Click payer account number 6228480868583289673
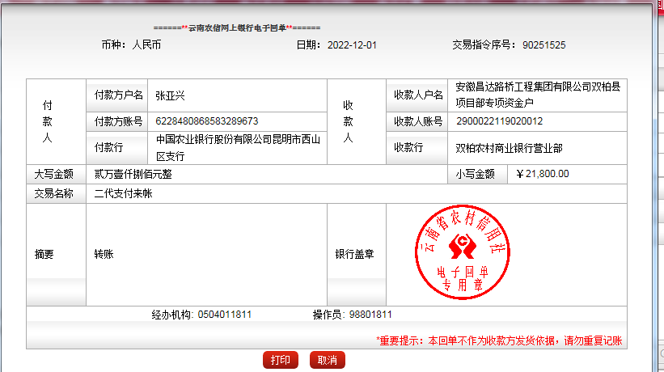Screen dimensions: 664x372 click(207, 121)
